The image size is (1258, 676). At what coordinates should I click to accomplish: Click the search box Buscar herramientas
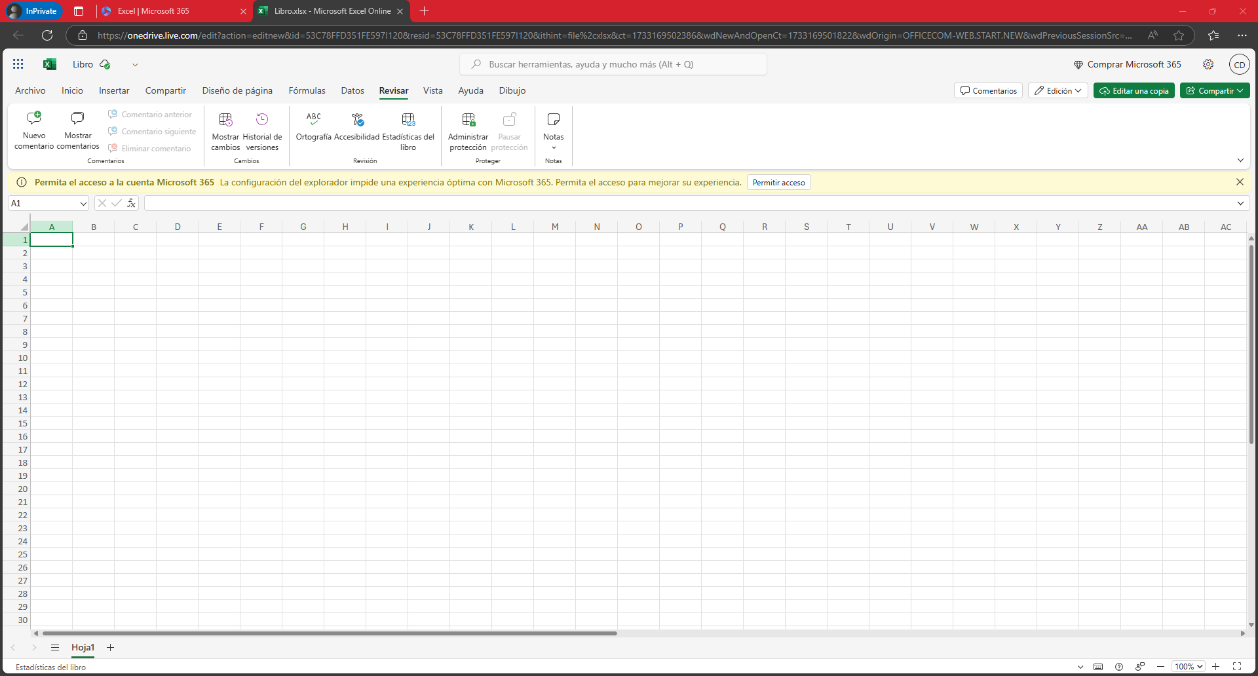point(613,64)
